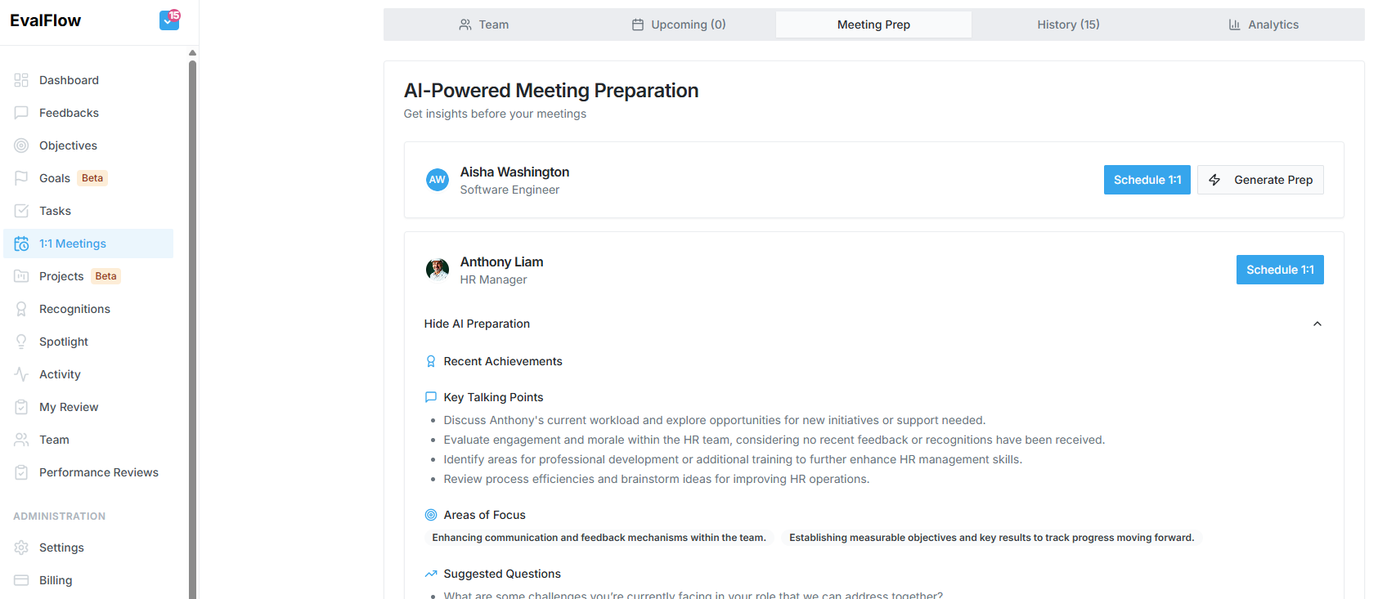The image size is (1378, 599).
Task: Schedule 1:1 with Aisha Washington
Action: [x=1147, y=180]
